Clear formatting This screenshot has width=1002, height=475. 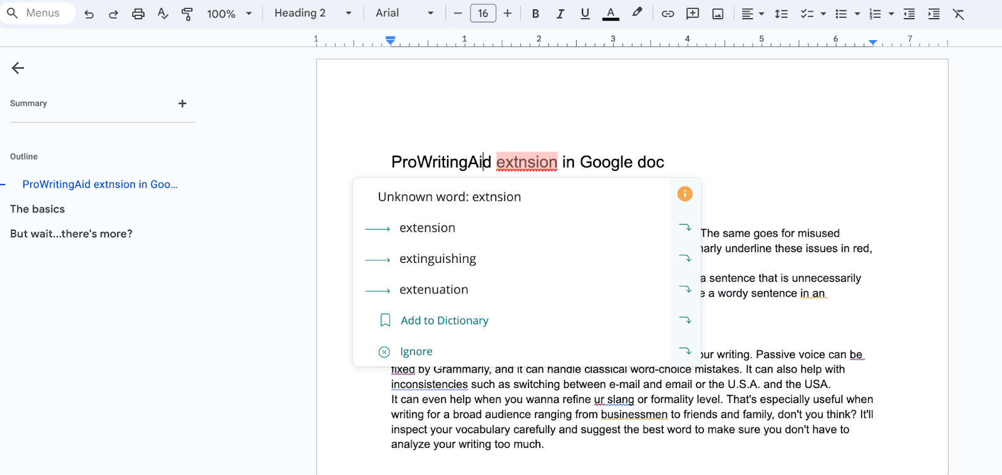point(958,14)
